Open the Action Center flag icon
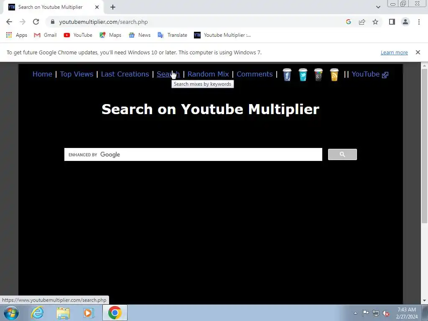This screenshot has width=428, height=321. click(x=365, y=313)
